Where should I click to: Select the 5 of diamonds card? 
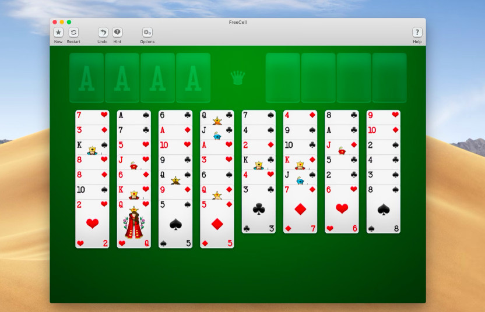(217, 224)
